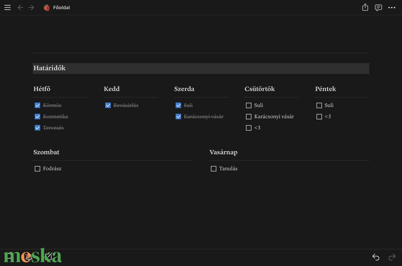Click the Szombat section heading

point(46,152)
